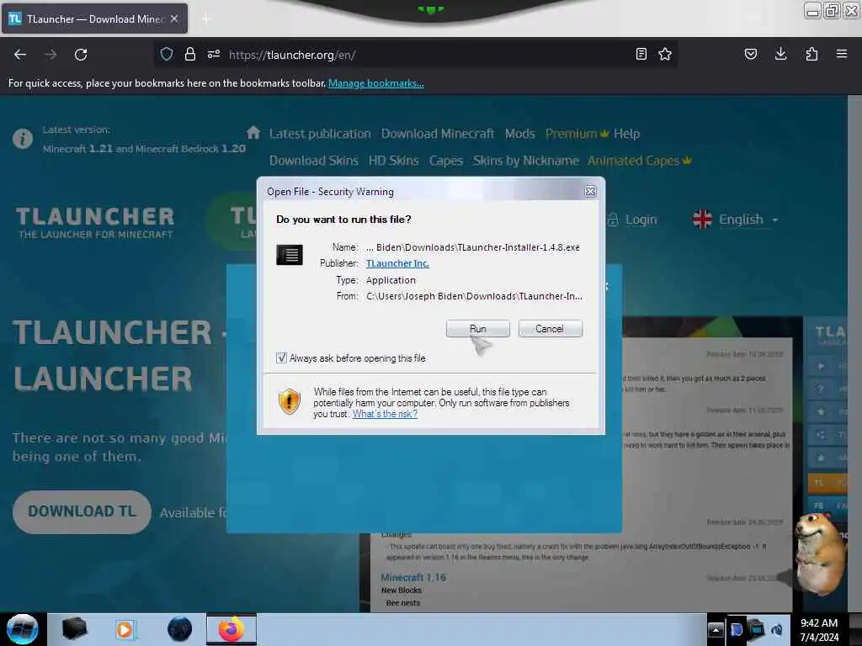Click the home icon on the site navigation
Viewport: 862px width, 646px height.
[253, 132]
